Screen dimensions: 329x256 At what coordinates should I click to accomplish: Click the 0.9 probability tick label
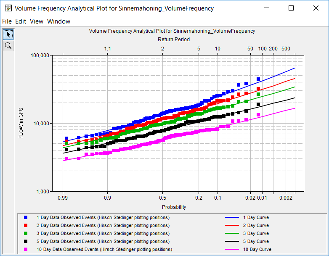pos(107,198)
